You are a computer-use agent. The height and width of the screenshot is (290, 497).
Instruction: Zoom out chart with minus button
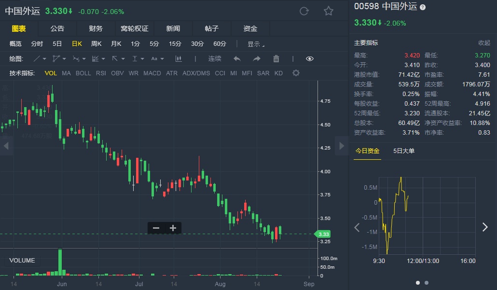156,228
